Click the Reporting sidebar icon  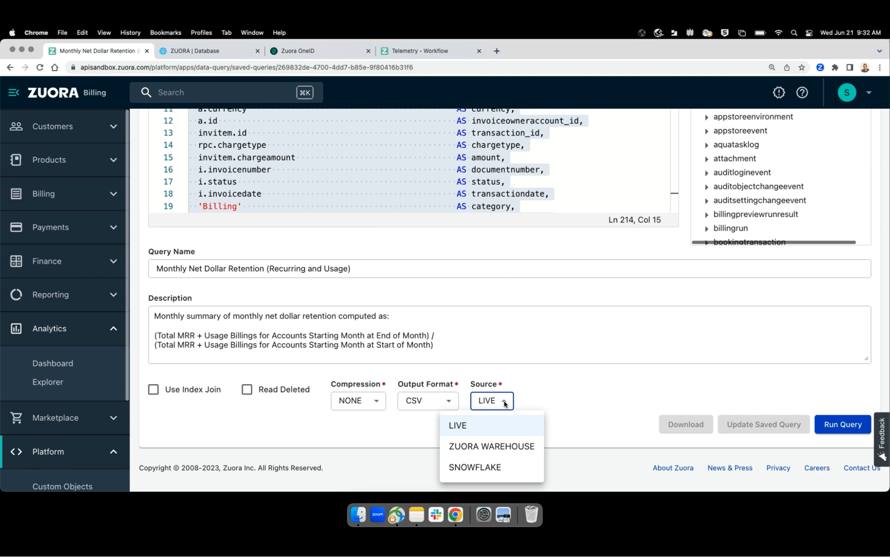(x=16, y=295)
